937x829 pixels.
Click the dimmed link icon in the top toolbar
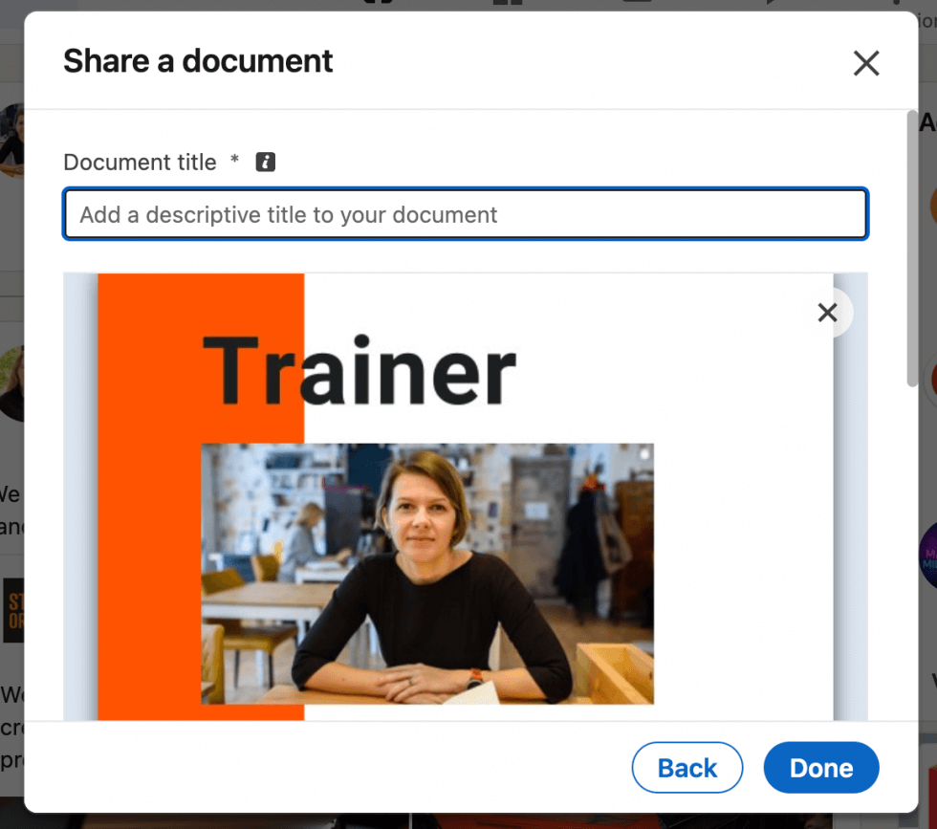376,5
